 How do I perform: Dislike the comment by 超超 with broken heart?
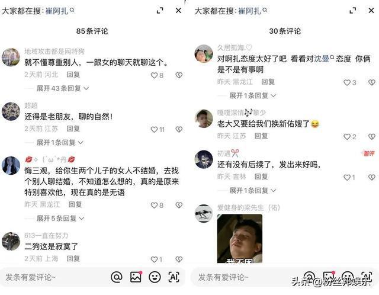point(179,129)
